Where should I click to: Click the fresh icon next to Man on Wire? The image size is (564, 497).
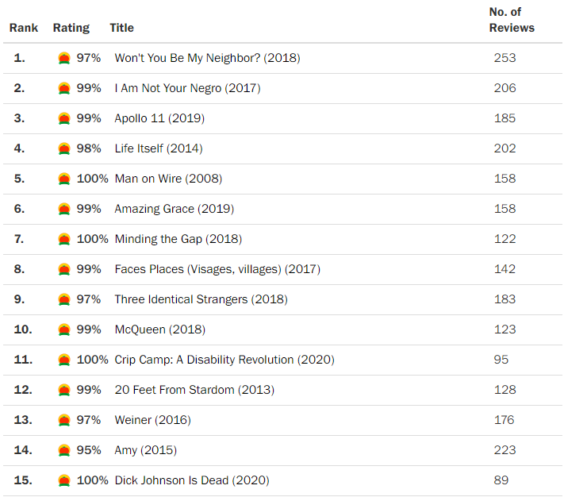[x=64, y=179]
